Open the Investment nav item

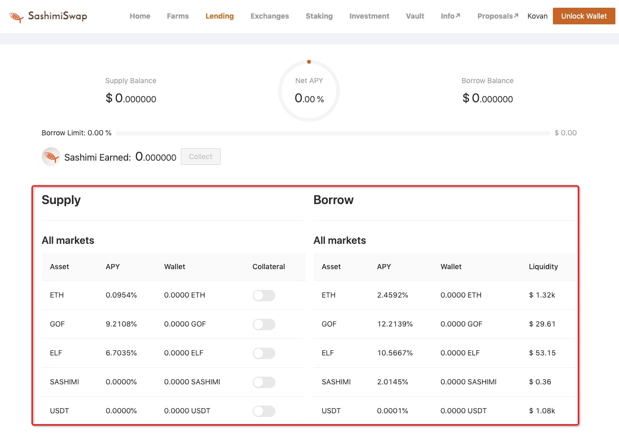click(369, 16)
